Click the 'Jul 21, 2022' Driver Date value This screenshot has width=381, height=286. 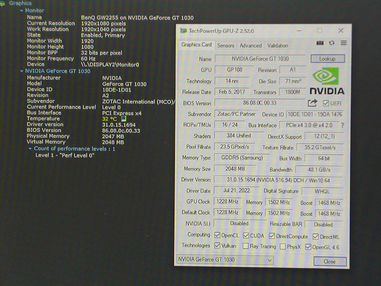point(236,190)
